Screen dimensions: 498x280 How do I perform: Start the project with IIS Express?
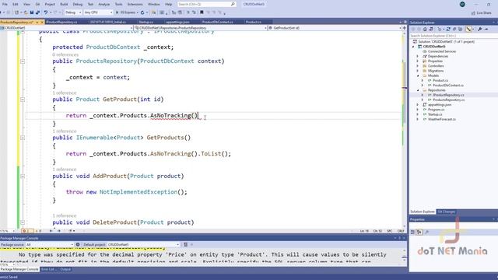(127, 12)
